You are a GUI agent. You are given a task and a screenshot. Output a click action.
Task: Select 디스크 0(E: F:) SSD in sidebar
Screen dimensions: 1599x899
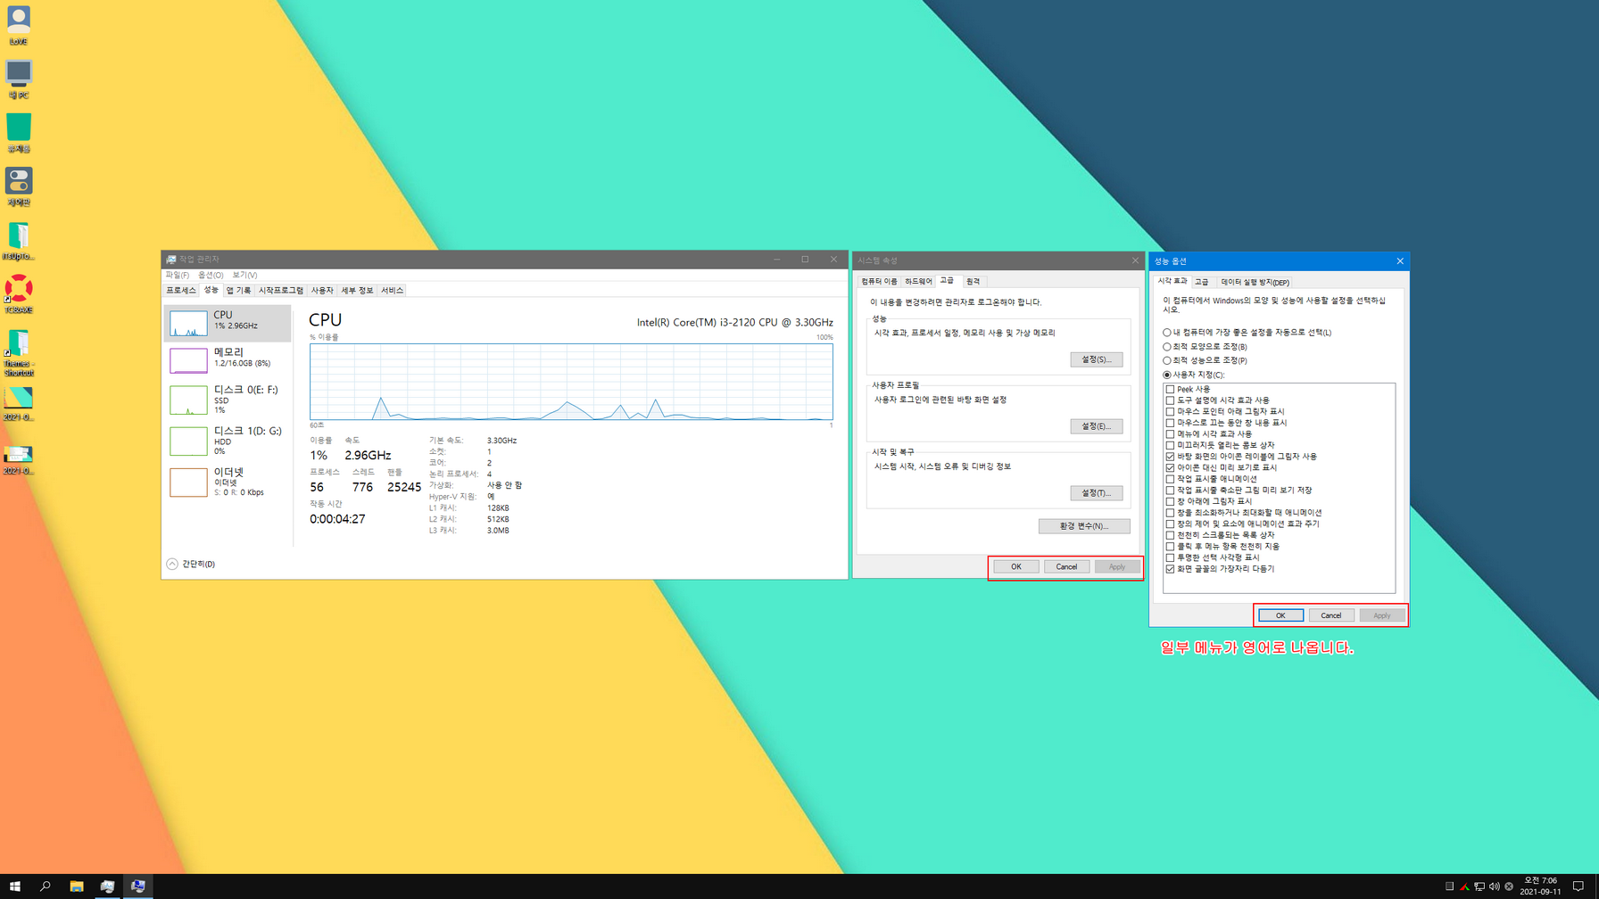228,400
